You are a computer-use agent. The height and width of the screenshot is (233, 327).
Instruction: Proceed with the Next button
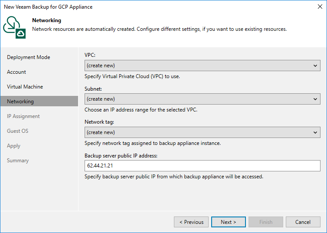(x=228, y=222)
